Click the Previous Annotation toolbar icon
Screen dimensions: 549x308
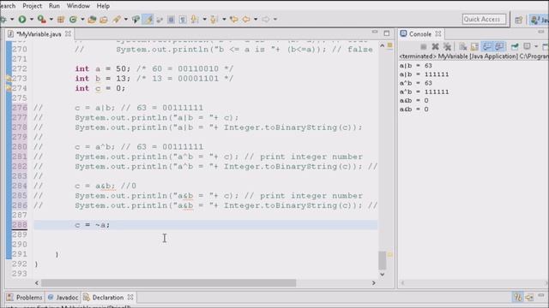coord(214,20)
